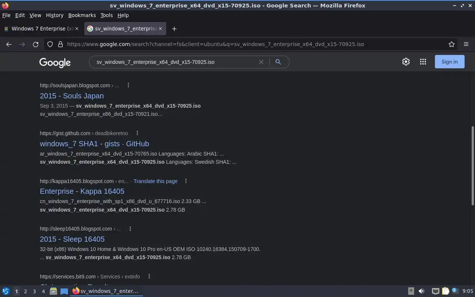The height and width of the screenshot is (297, 475).
Task: Open the History menu
Action: click(x=55, y=15)
